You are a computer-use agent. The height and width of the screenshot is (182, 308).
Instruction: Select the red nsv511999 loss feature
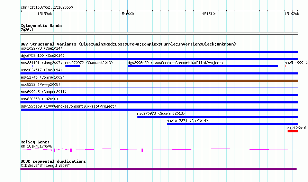[x=291, y=66]
